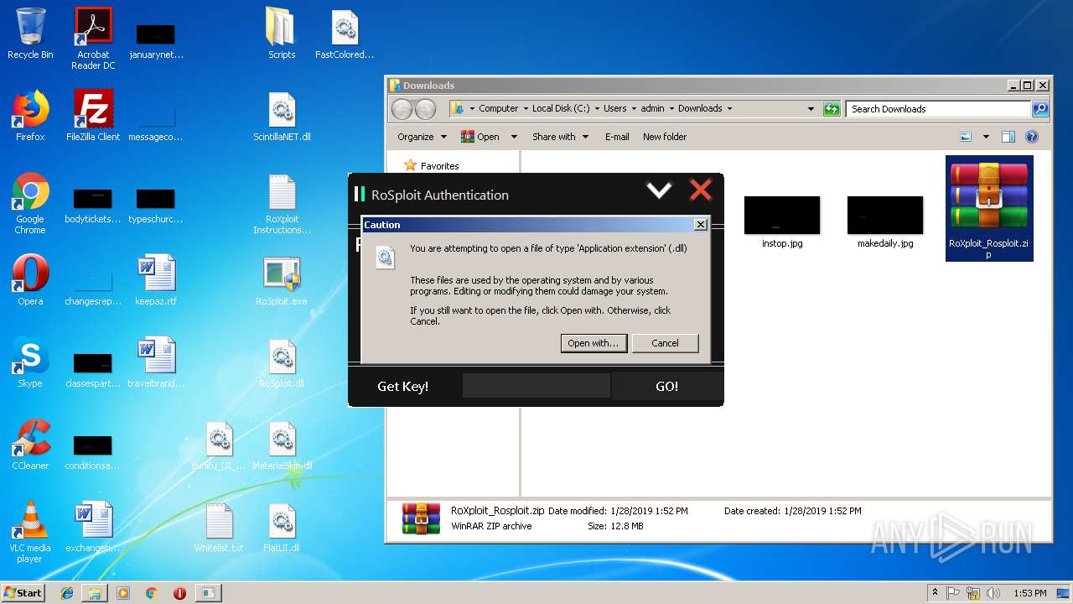Launch Opera from the desktop

30,279
